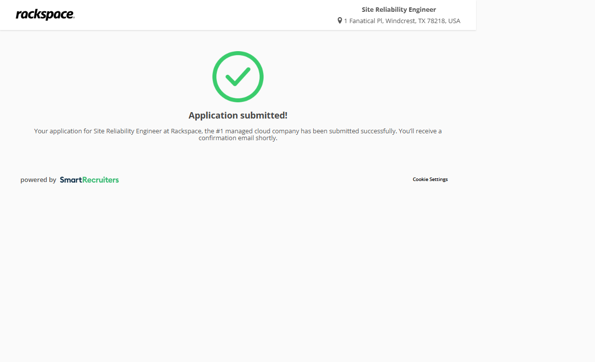595x362 pixels.
Task: Click the 'powered by' footer text
Action: 38,180
